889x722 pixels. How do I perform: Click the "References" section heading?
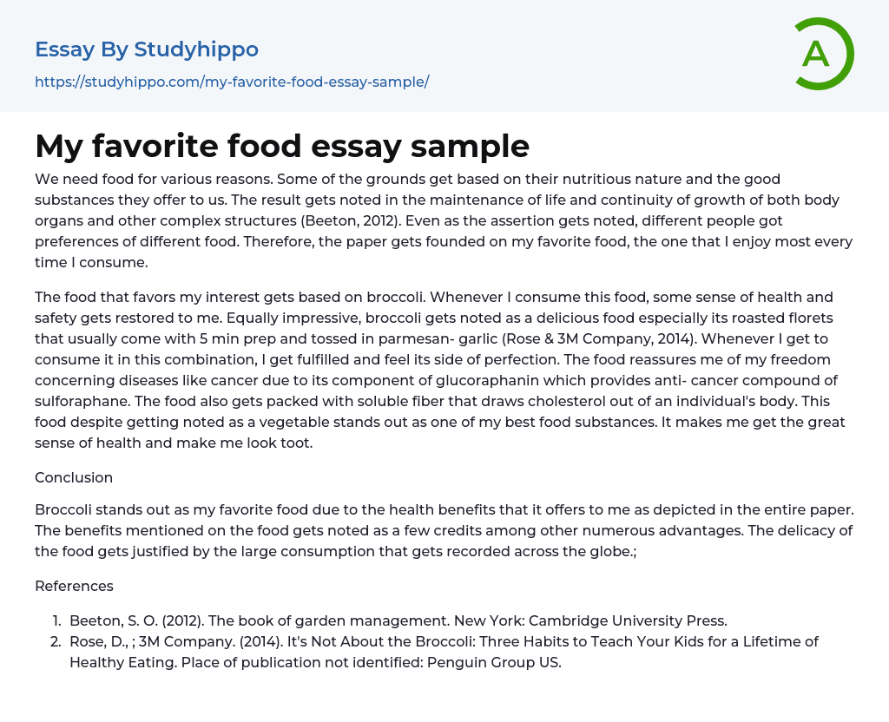tap(74, 586)
